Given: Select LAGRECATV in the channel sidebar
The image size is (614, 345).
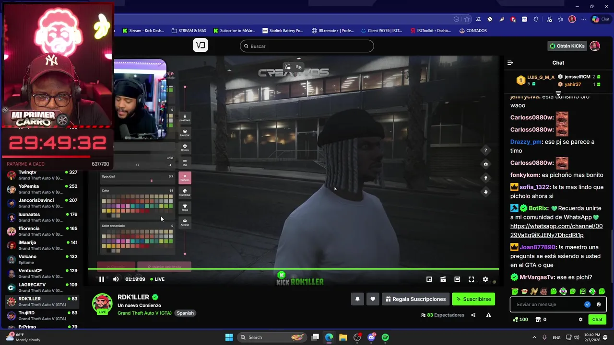Looking at the screenshot, I should 42,287.
